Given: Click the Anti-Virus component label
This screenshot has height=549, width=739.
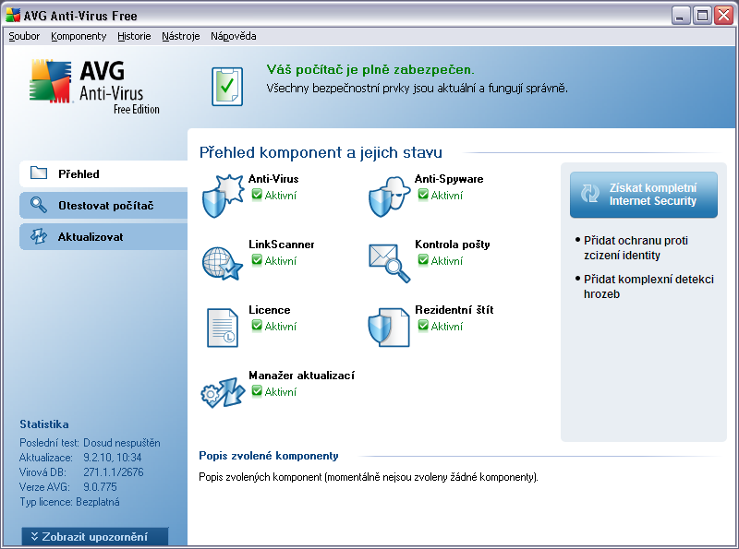Looking at the screenshot, I should coord(273,179).
